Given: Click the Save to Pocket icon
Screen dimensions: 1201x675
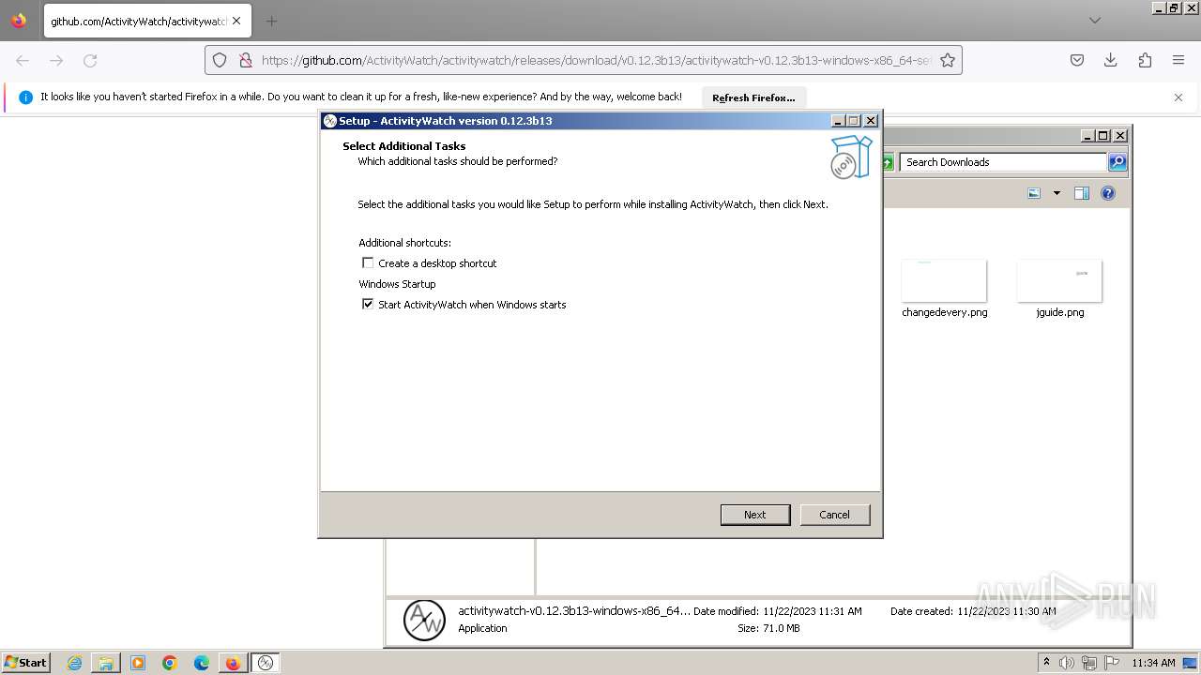Looking at the screenshot, I should [x=1077, y=60].
